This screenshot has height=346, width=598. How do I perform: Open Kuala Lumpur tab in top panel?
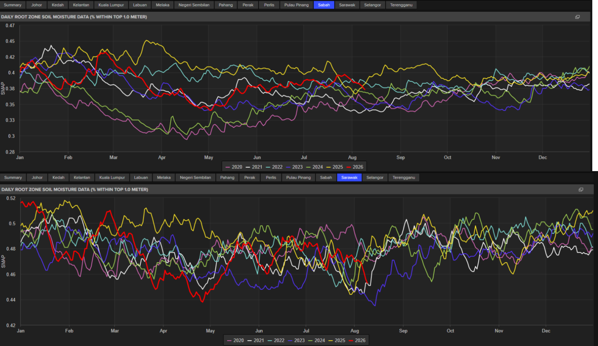pos(111,5)
